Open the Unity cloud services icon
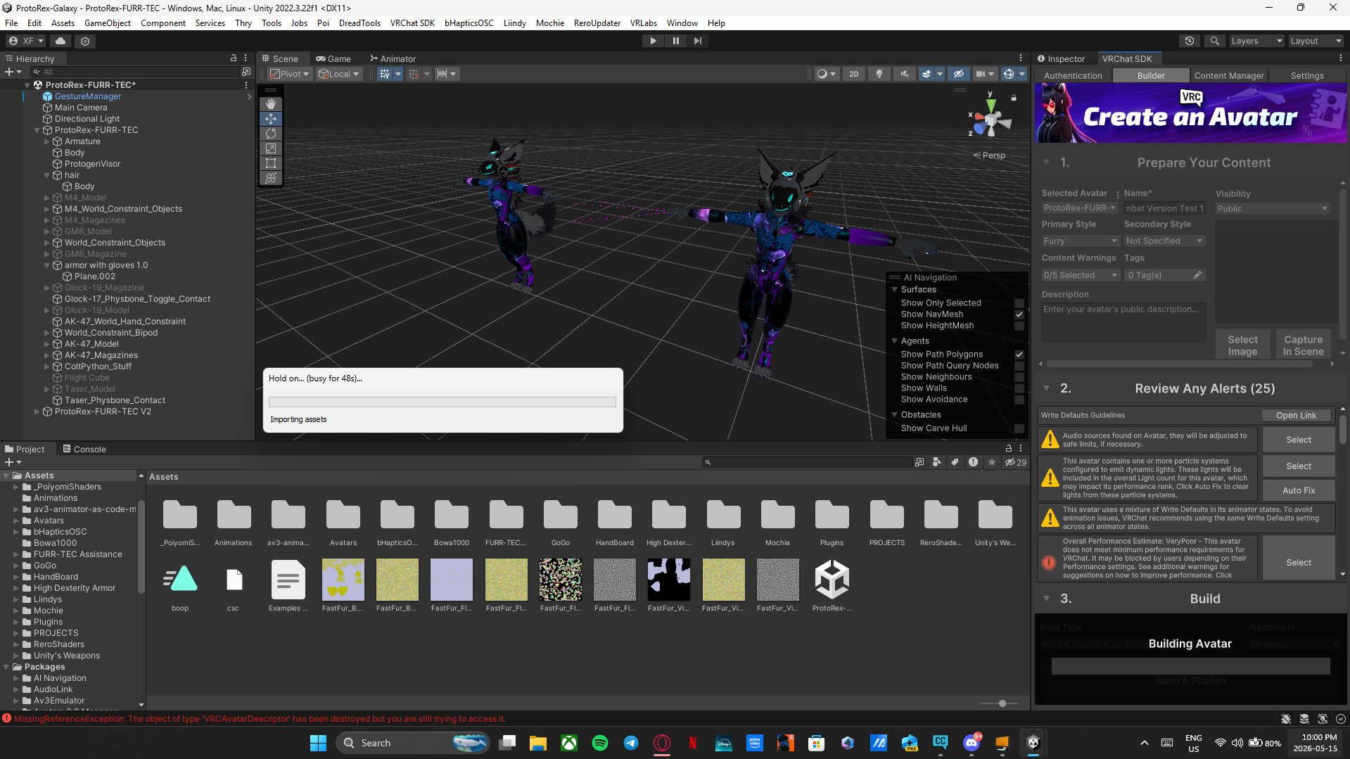 click(61, 41)
